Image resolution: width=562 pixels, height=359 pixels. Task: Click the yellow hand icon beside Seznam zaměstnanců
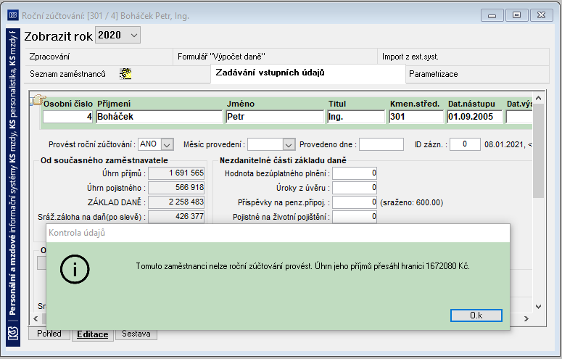125,73
